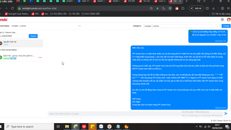Screen dimensions: 231x130
Task: Click the chat message input box
Action: pos(135,114)
